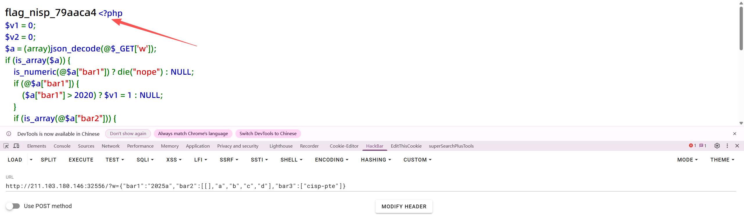Enable the Use POST method switch
This screenshot has height=215, width=744.
pyautogui.click(x=13, y=206)
